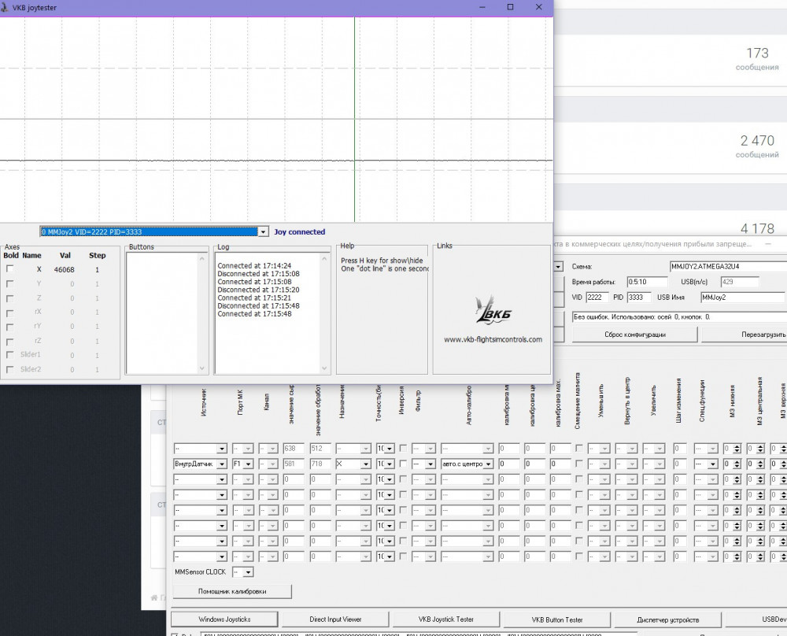Image resolution: width=787 pixels, height=636 pixels.
Task: Launch VKB Button Tester
Action: coord(557,619)
